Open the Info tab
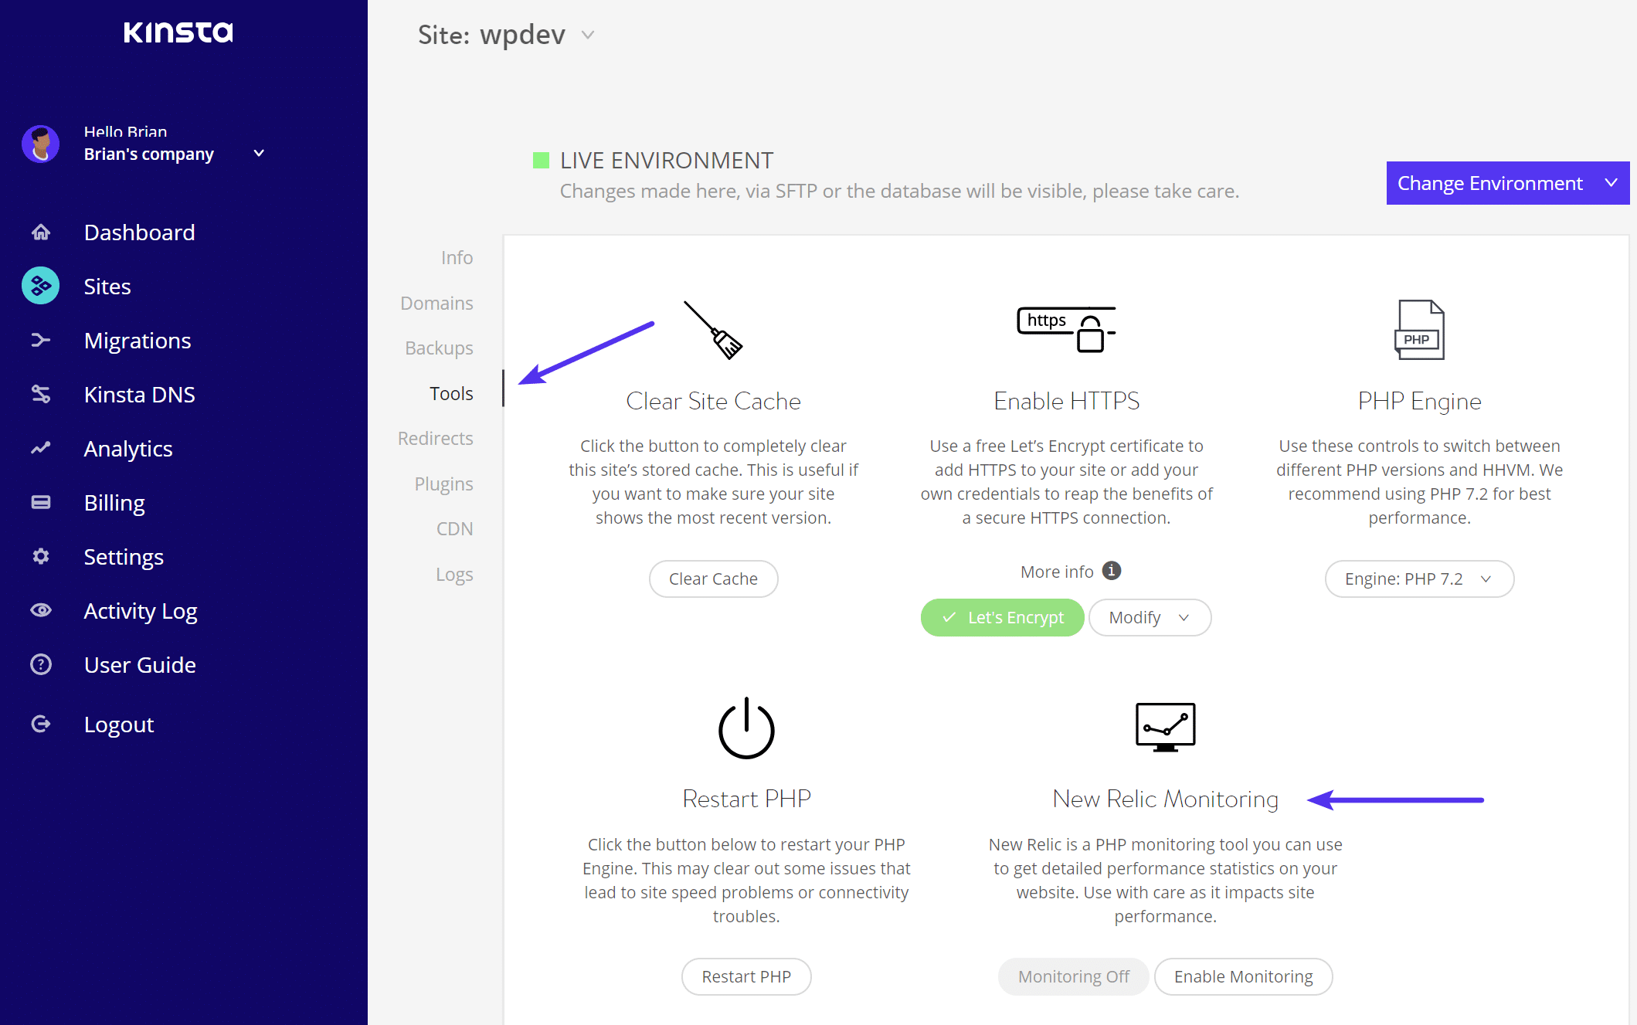 click(457, 257)
